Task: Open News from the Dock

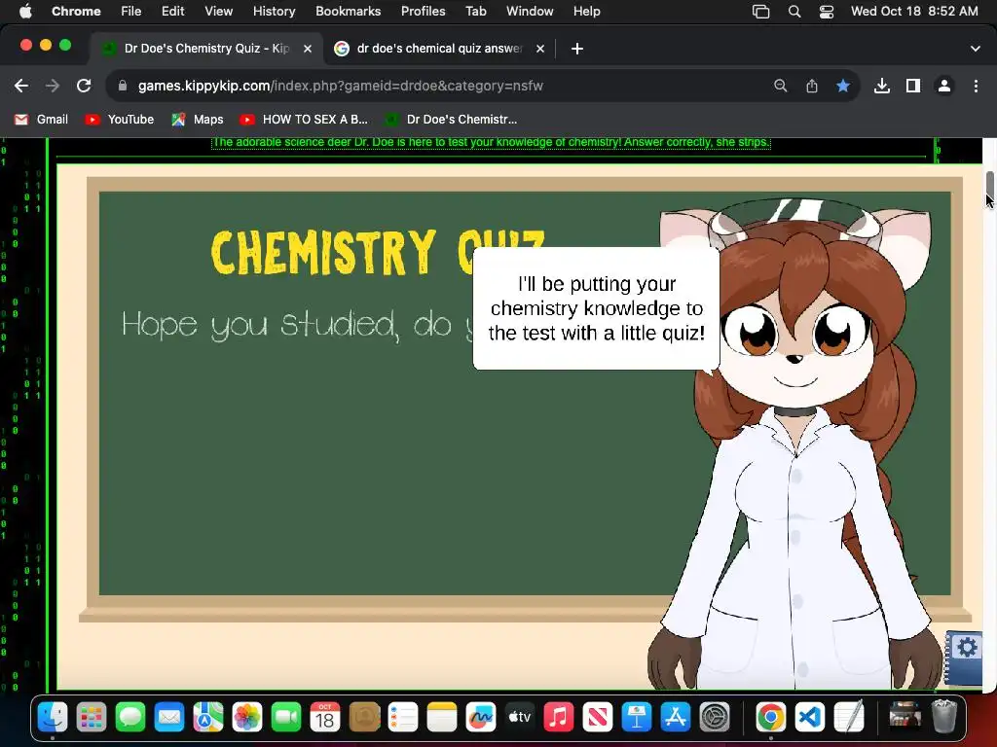Action: [597, 718]
